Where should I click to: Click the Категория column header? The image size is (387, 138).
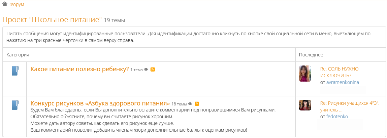[18, 54]
